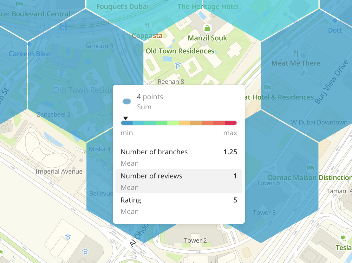
Task: Click the parking icon near Old Town Residences
Action: [178, 66]
